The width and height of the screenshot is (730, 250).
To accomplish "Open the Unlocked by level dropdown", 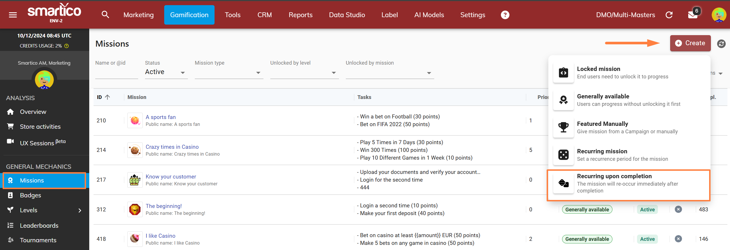I will coord(304,73).
